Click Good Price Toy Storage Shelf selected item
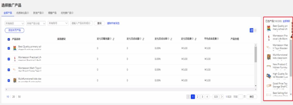The height and width of the screenshot is (105, 293). point(277,85)
